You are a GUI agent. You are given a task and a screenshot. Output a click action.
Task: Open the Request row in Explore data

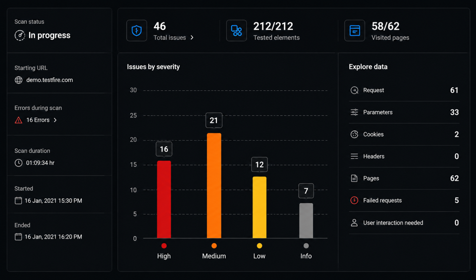click(x=404, y=90)
